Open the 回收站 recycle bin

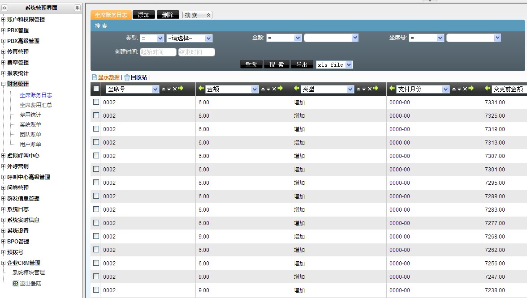click(138, 77)
